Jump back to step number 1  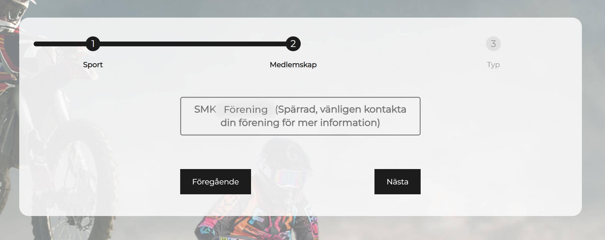pos(93,44)
